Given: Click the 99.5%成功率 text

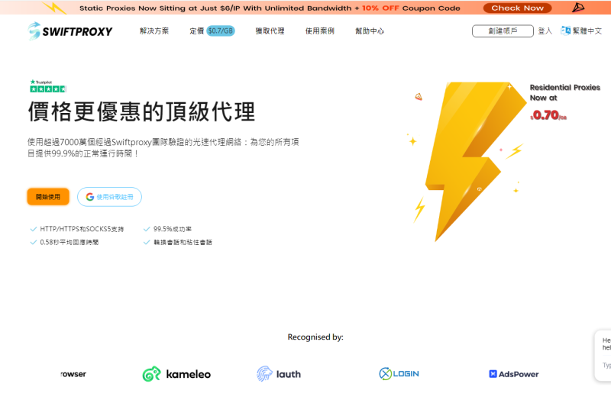Looking at the screenshot, I should (173, 229).
